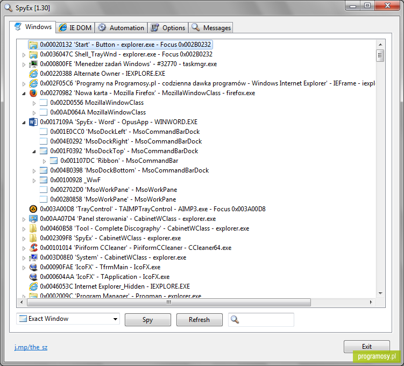
Task: Click the vertical scrollbar down arrow
Action: coord(380,293)
